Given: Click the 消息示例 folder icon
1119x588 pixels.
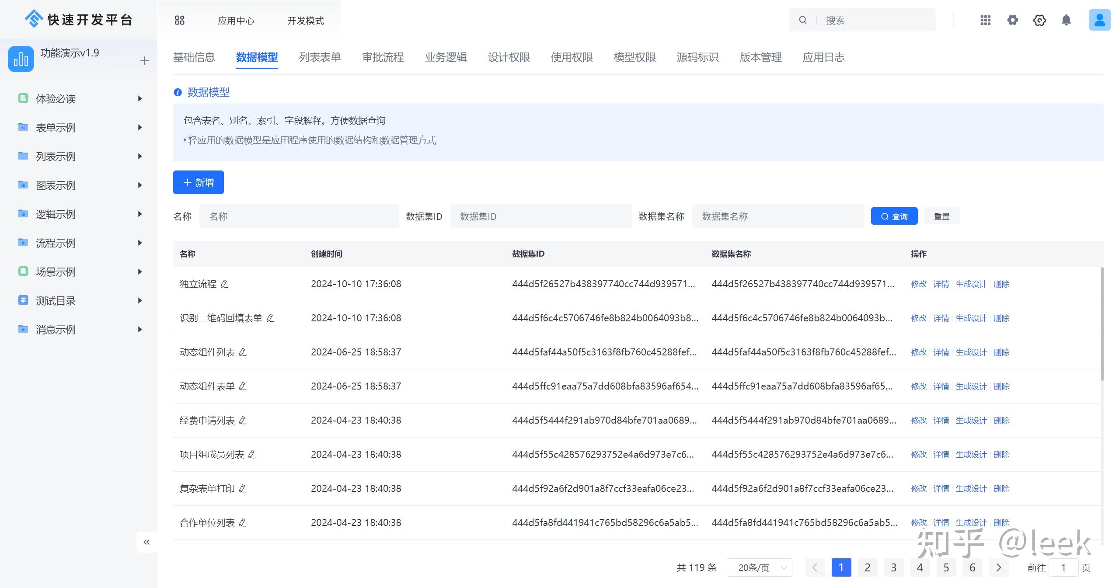Looking at the screenshot, I should point(23,329).
